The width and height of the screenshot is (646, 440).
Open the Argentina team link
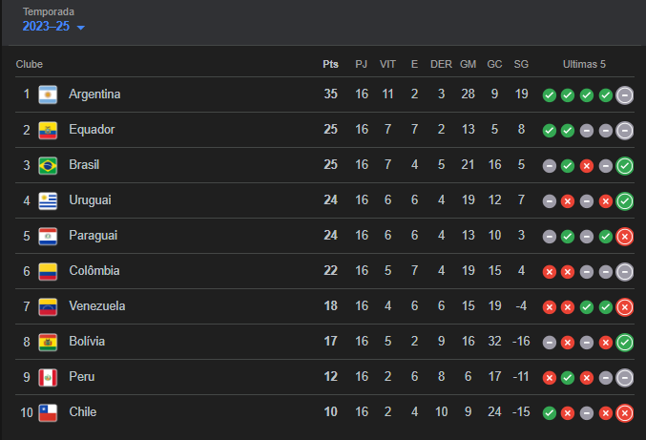click(94, 94)
